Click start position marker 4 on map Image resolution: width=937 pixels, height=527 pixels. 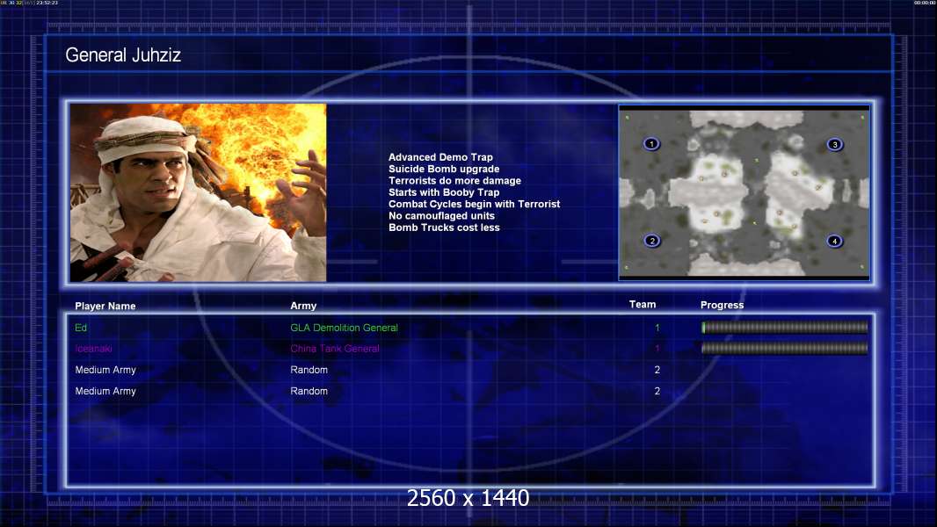click(x=834, y=242)
